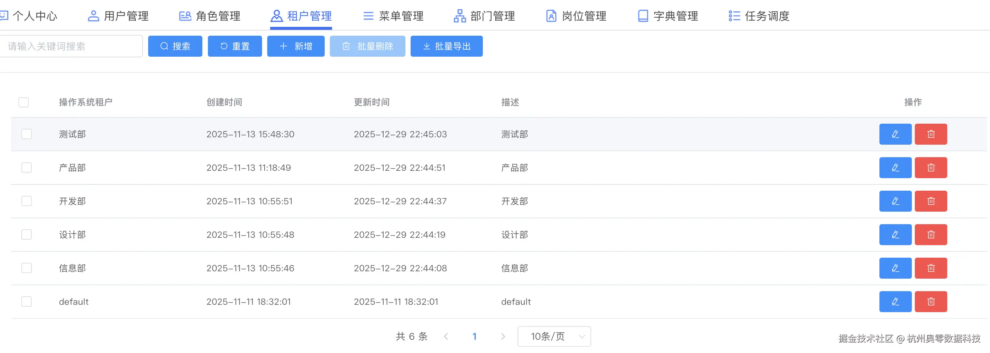Click the 批量导出 batch export button
Image resolution: width=990 pixels, height=353 pixels.
(x=447, y=46)
